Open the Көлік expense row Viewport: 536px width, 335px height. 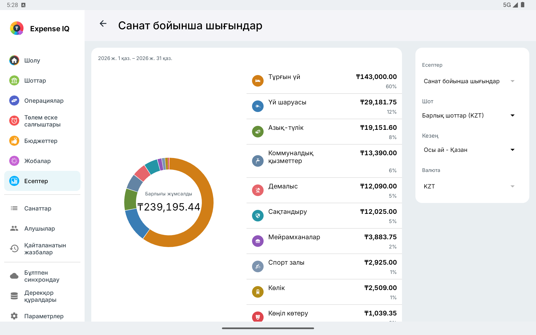click(x=324, y=292)
